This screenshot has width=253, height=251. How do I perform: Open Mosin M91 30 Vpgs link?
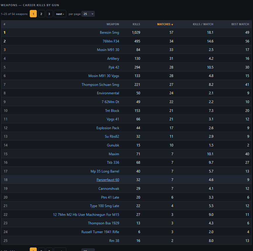point(104,76)
